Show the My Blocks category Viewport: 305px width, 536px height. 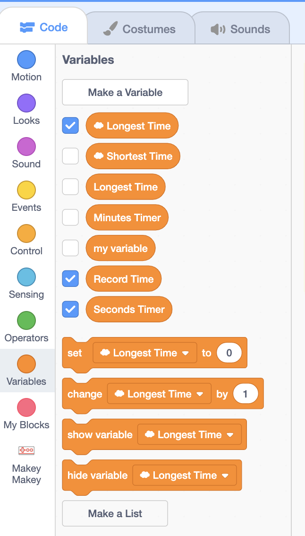click(26, 414)
